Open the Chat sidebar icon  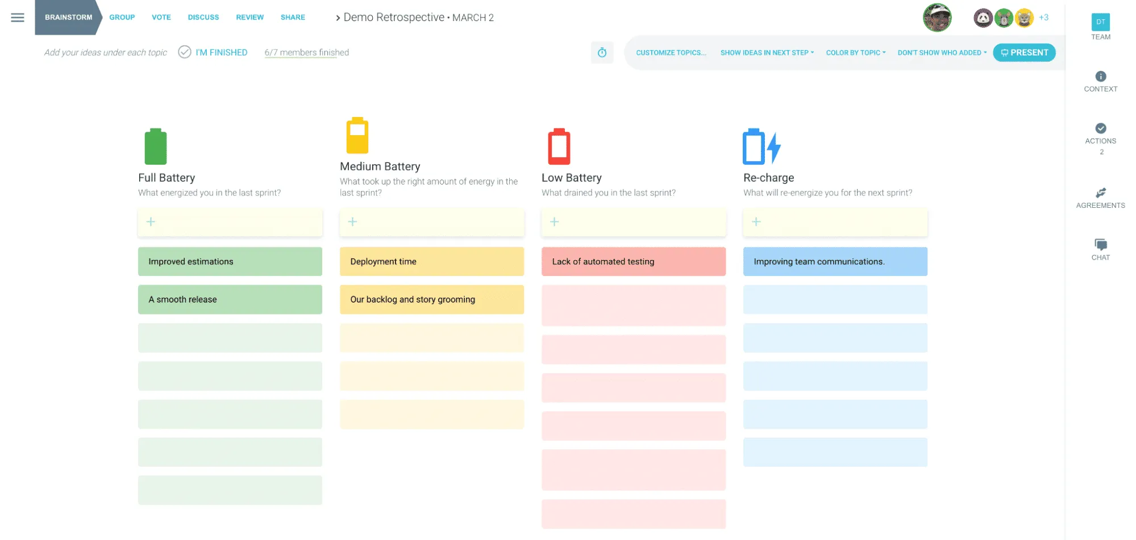click(1100, 245)
